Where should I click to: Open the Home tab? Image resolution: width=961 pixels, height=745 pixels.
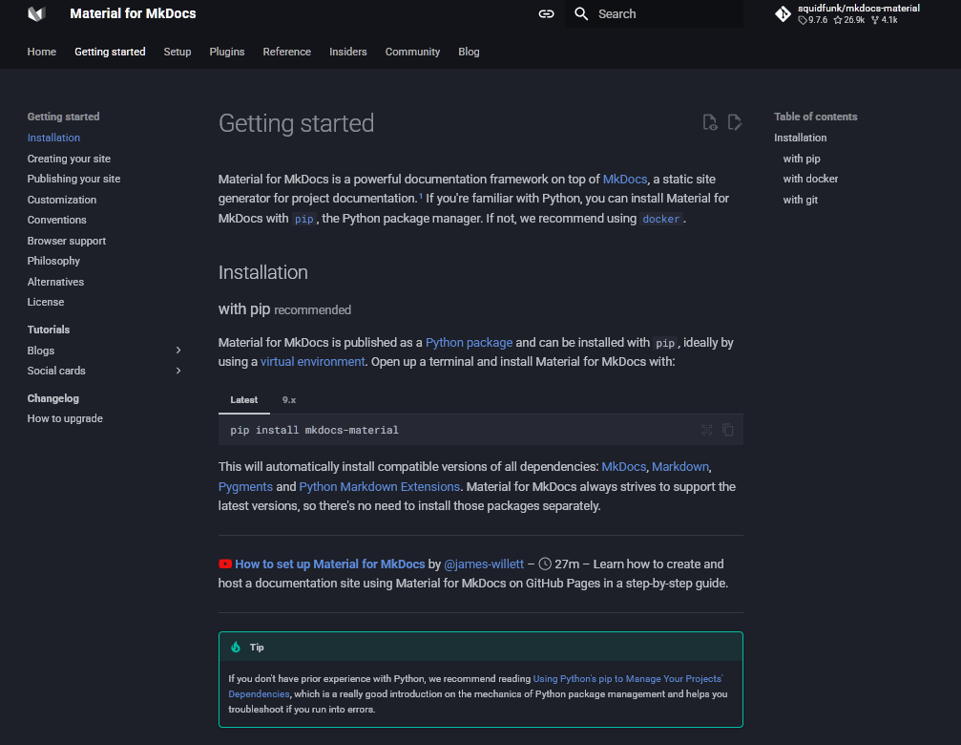click(42, 52)
